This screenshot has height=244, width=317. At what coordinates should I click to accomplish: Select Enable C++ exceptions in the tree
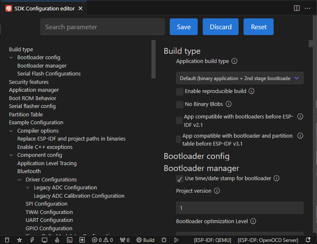click(x=45, y=147)
